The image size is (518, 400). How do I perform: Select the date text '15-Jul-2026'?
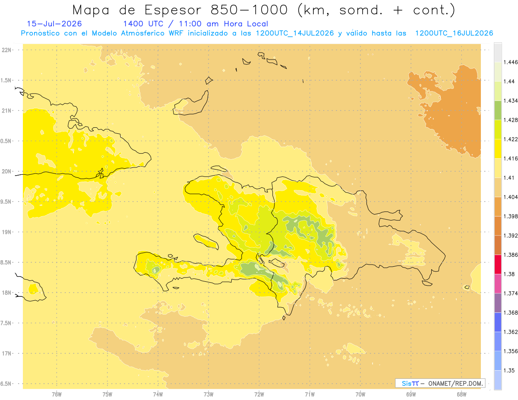tap(54, 24)
